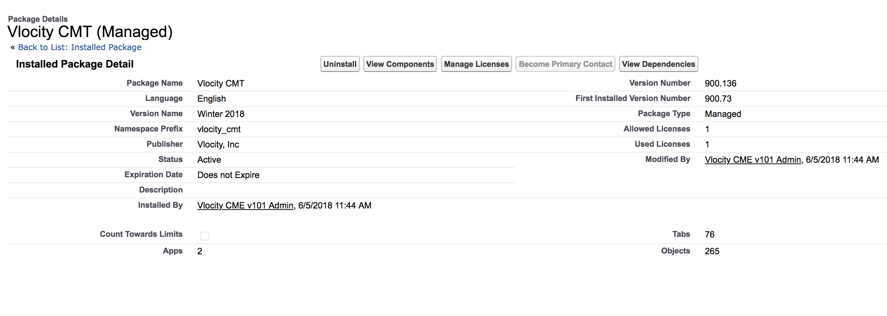Viewport: 887px width, 316px height.
Task: Toggle the Count Towards Limits checkbox
Action: [x=205, y=236]
